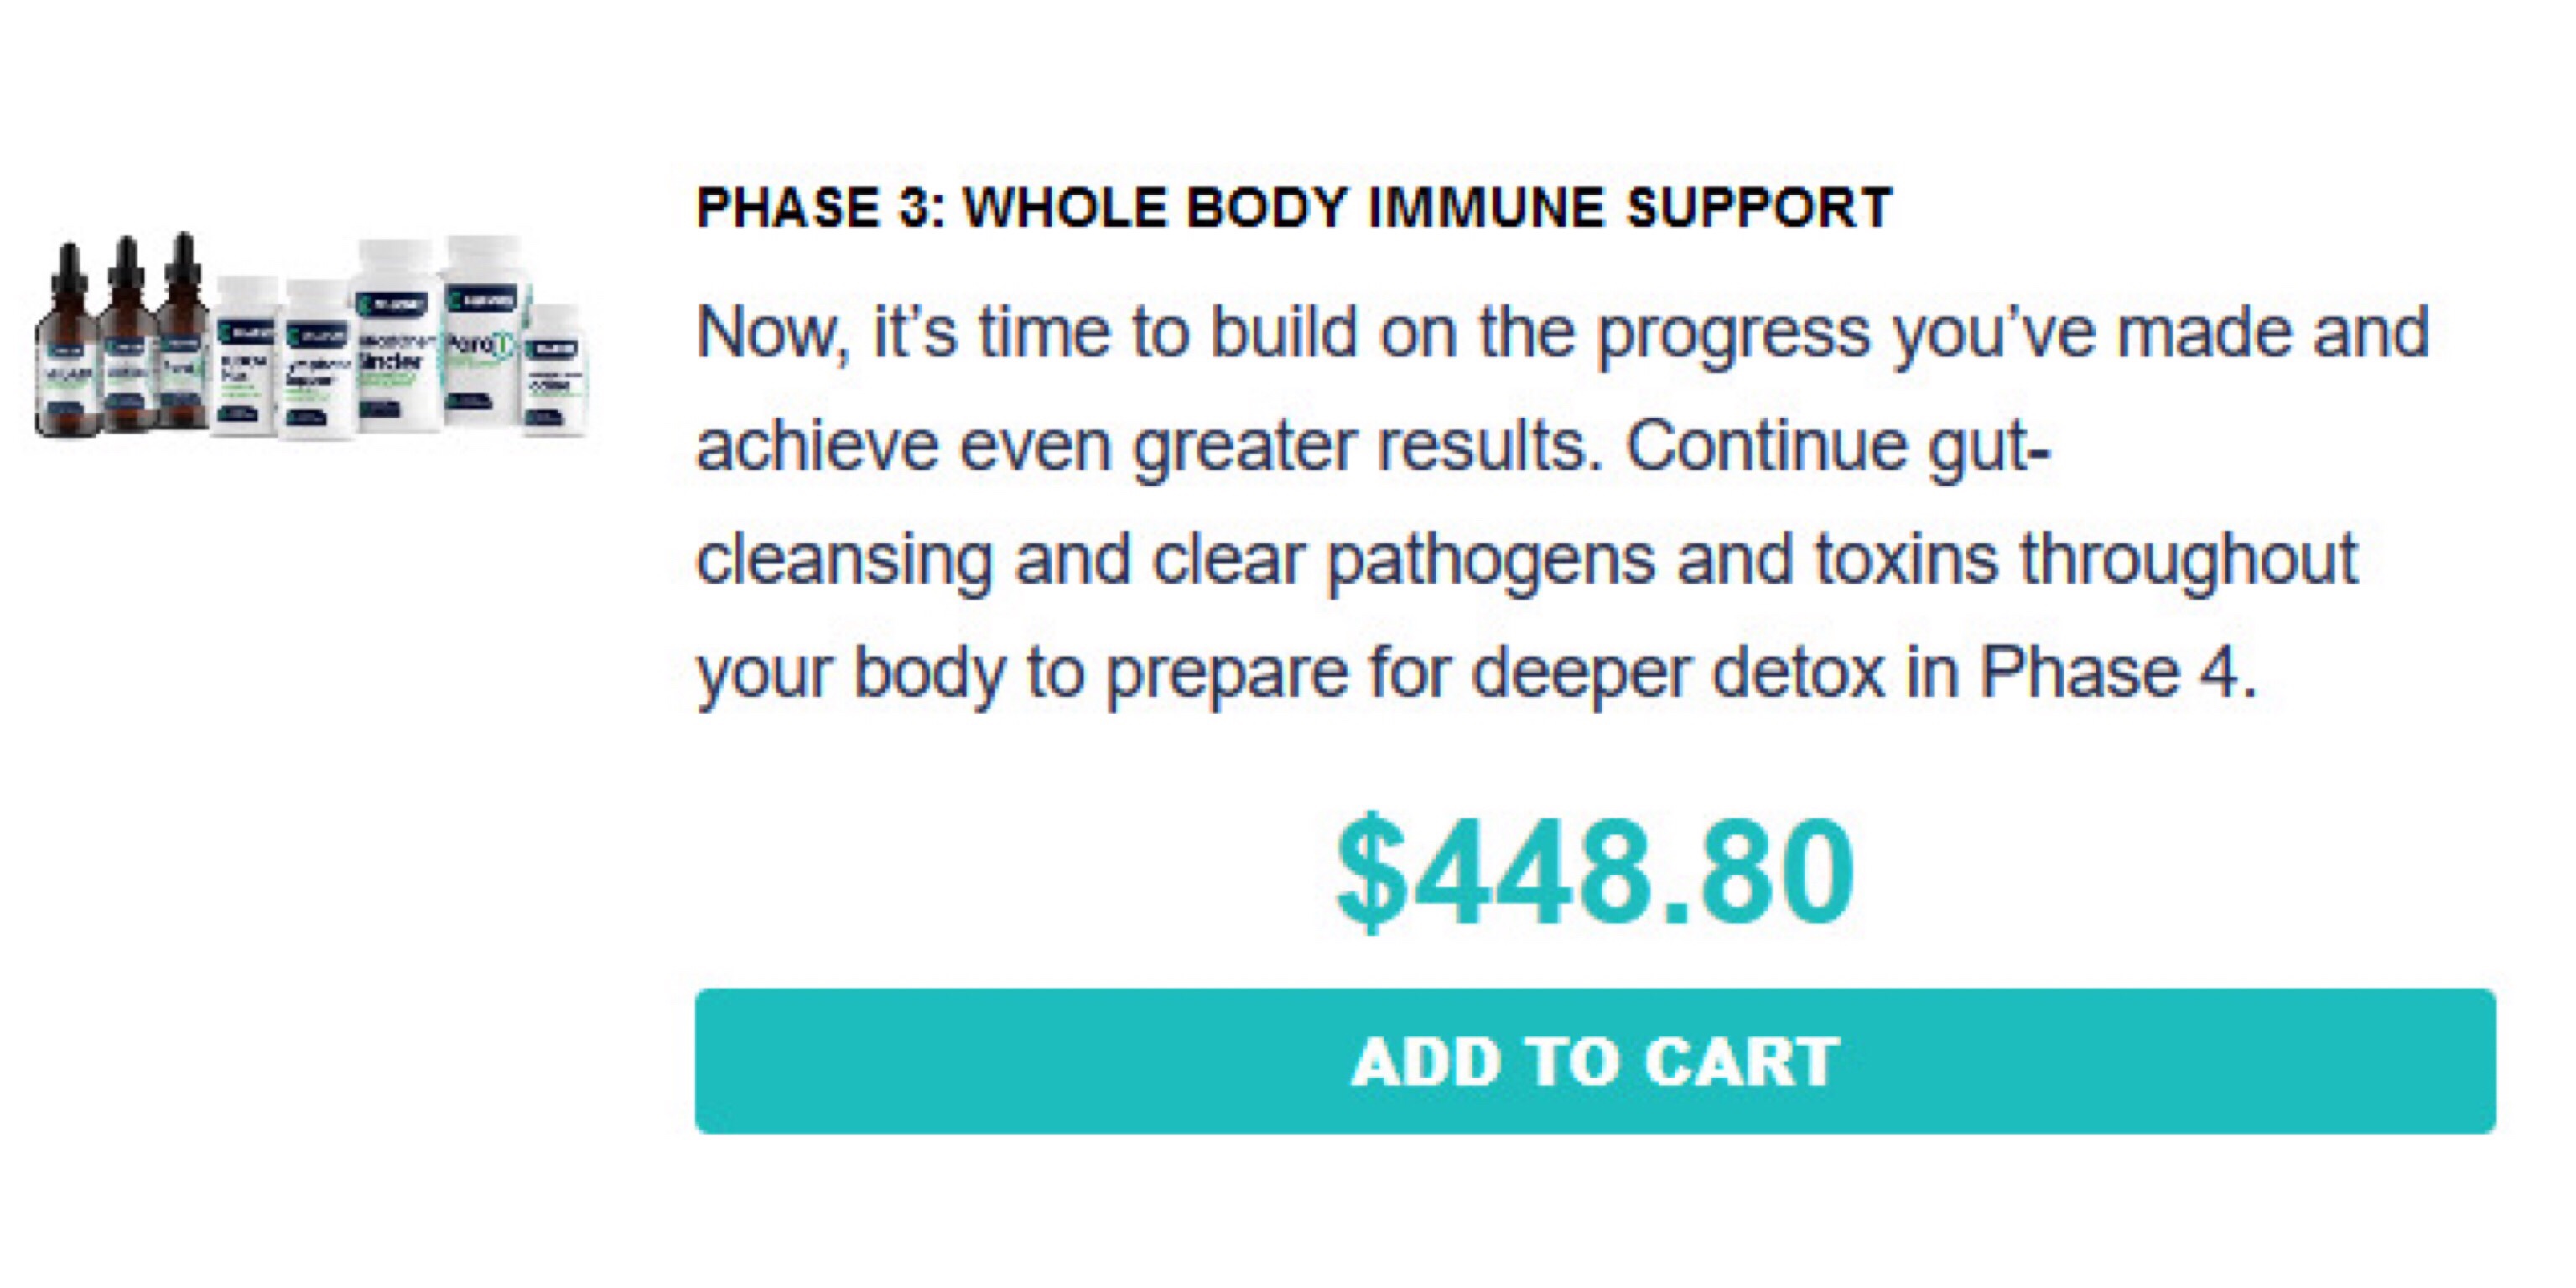Click the line mentioning "deeper detox in Phase 4"

pyautogui.click(x=1476, y=674)
